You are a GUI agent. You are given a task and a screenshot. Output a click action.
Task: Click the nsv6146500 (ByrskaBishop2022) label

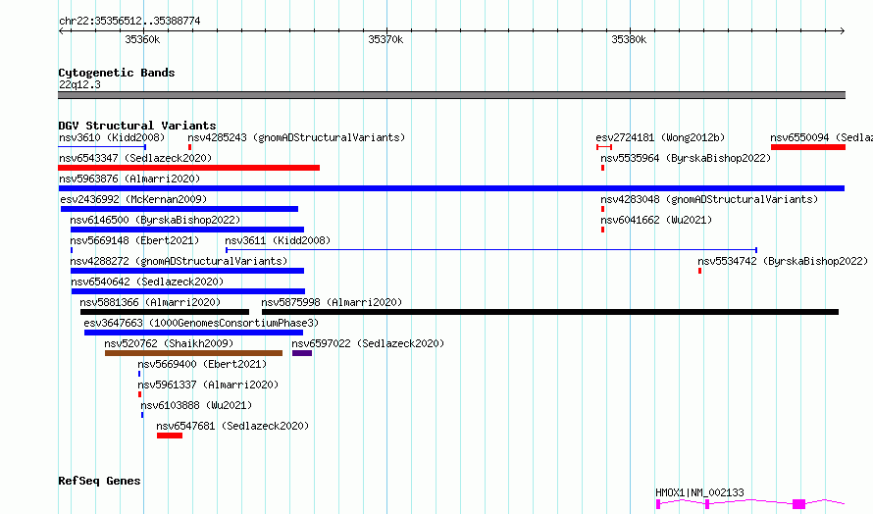coord(155,220)
